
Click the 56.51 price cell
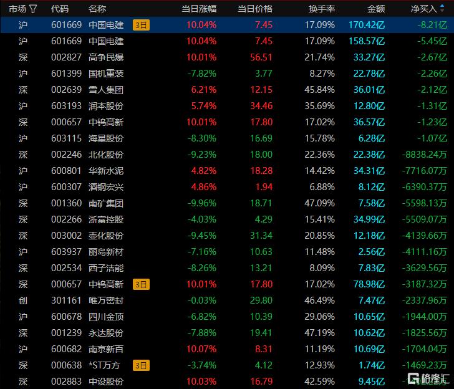(x=261, y=57)
